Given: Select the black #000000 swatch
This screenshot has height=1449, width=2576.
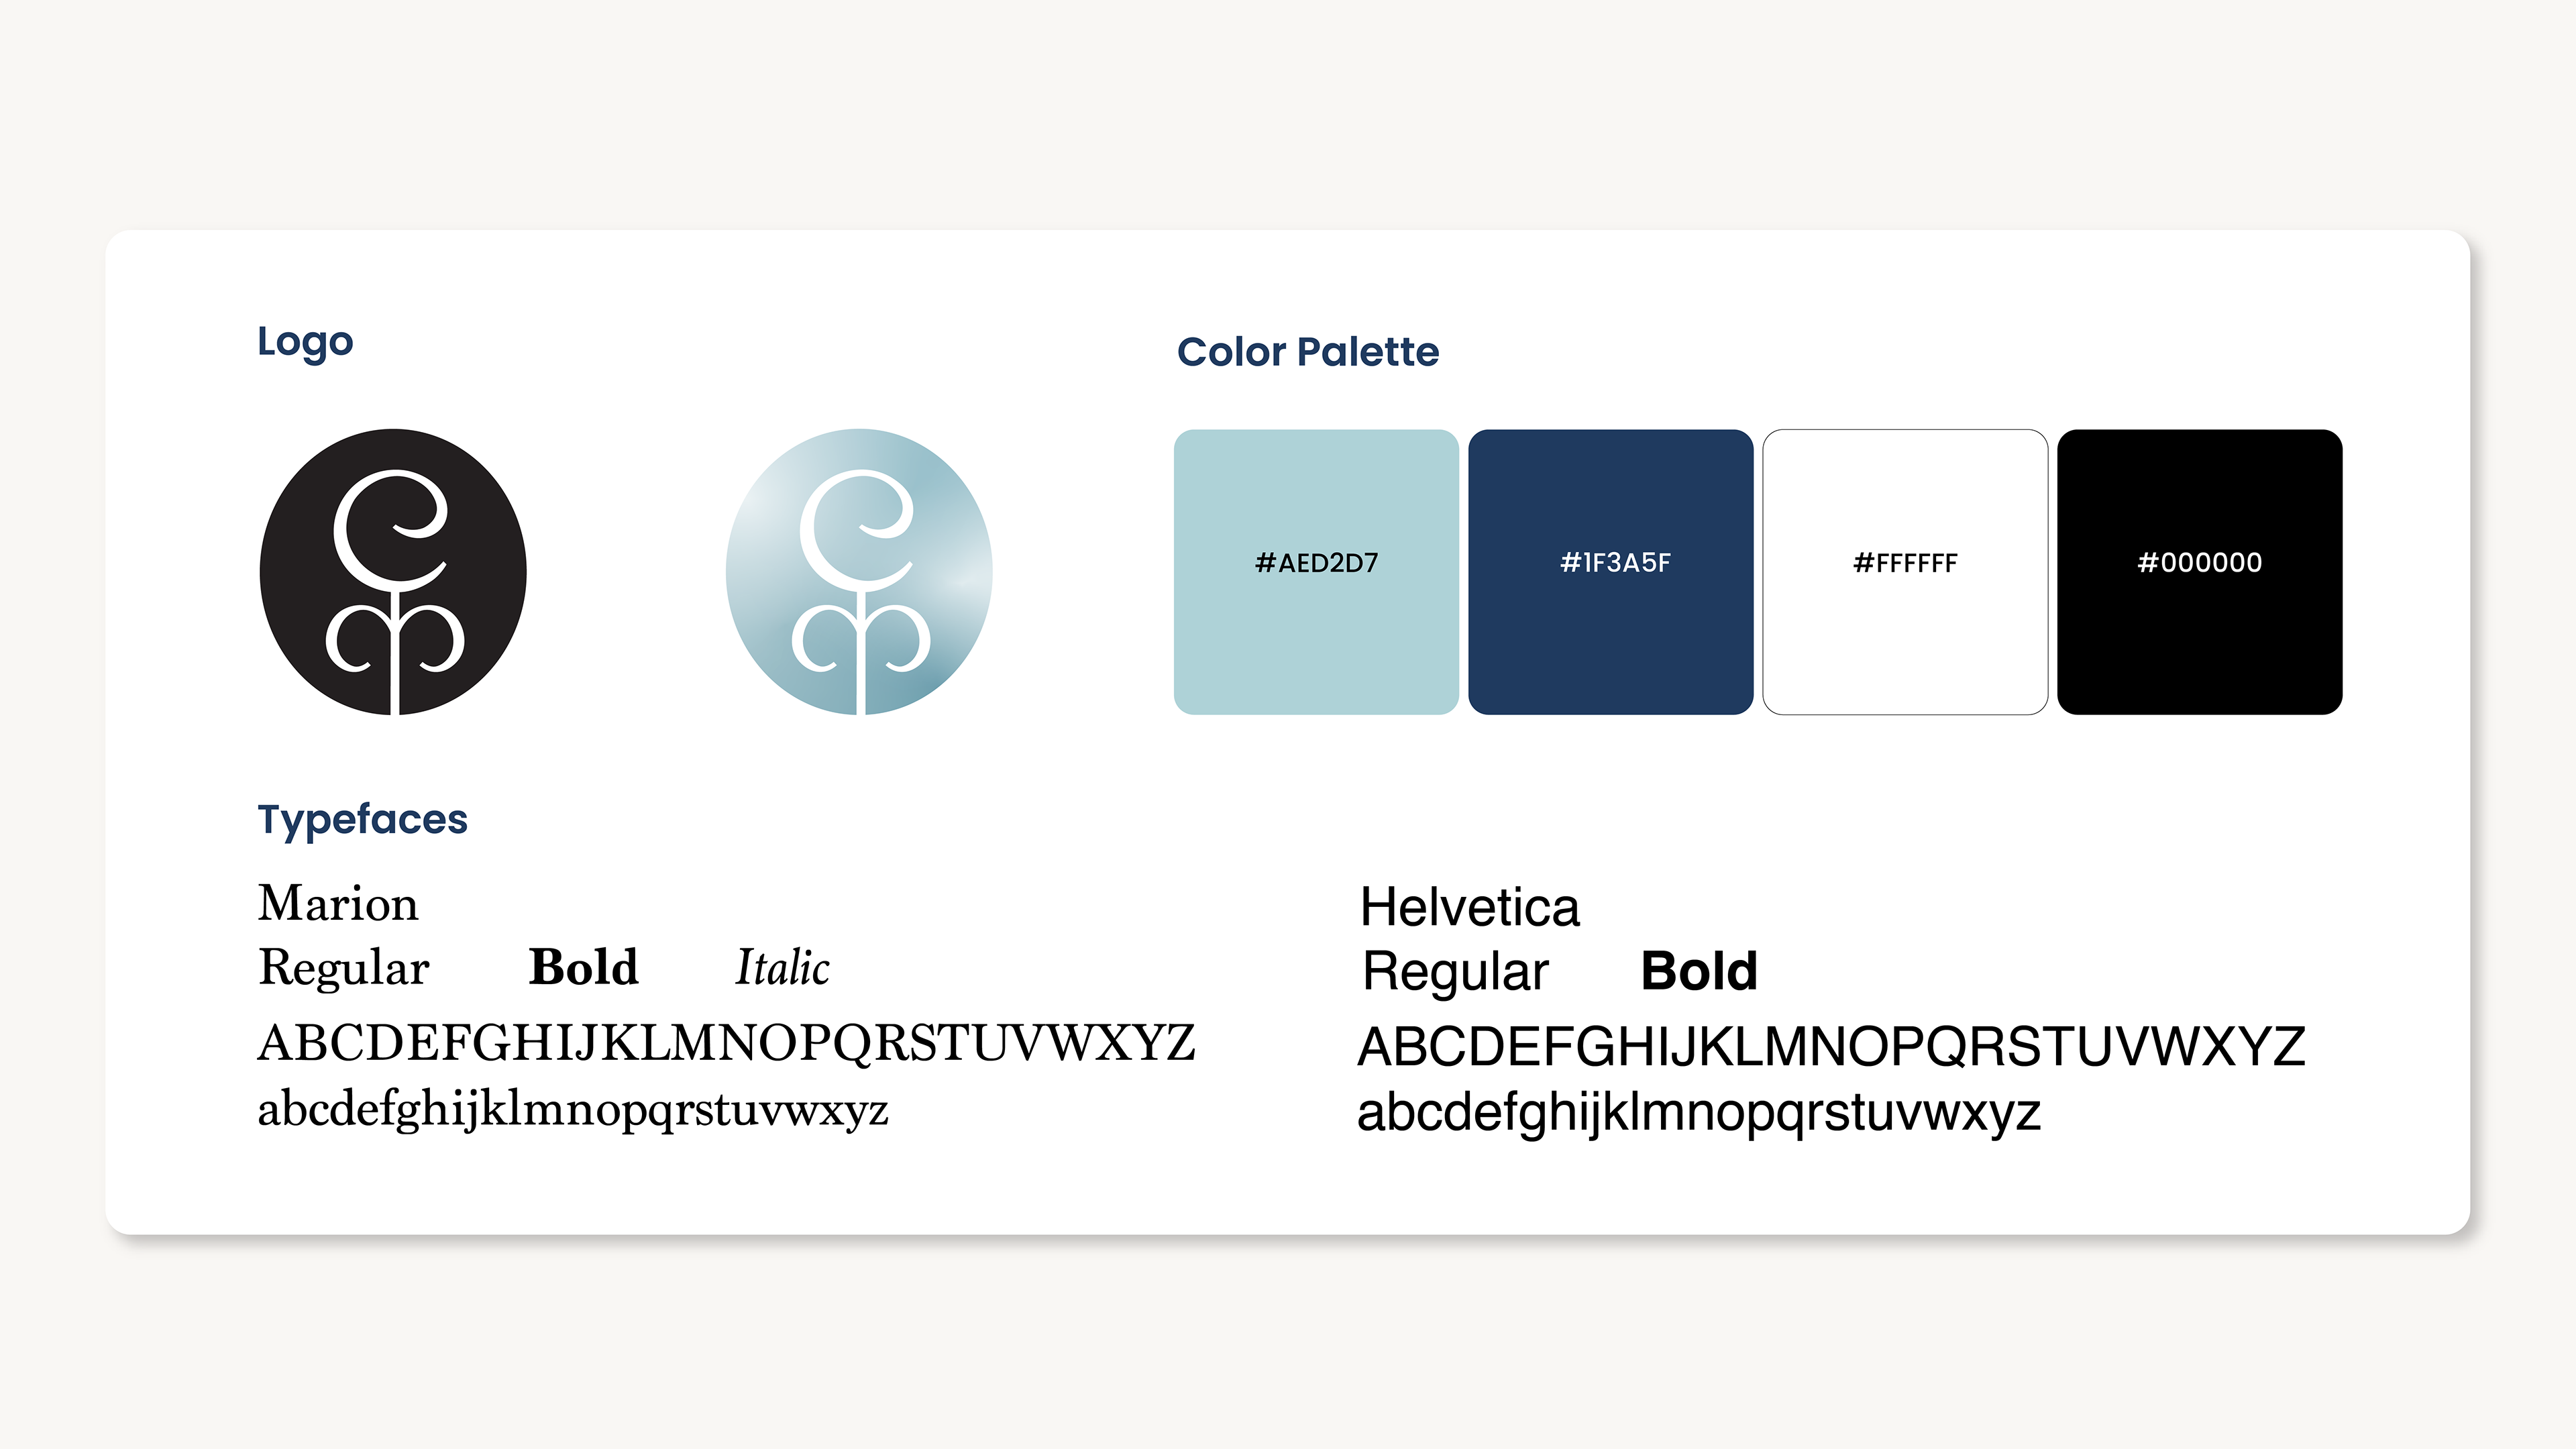Looking at the screenshot, I should tap(2199, 572).
